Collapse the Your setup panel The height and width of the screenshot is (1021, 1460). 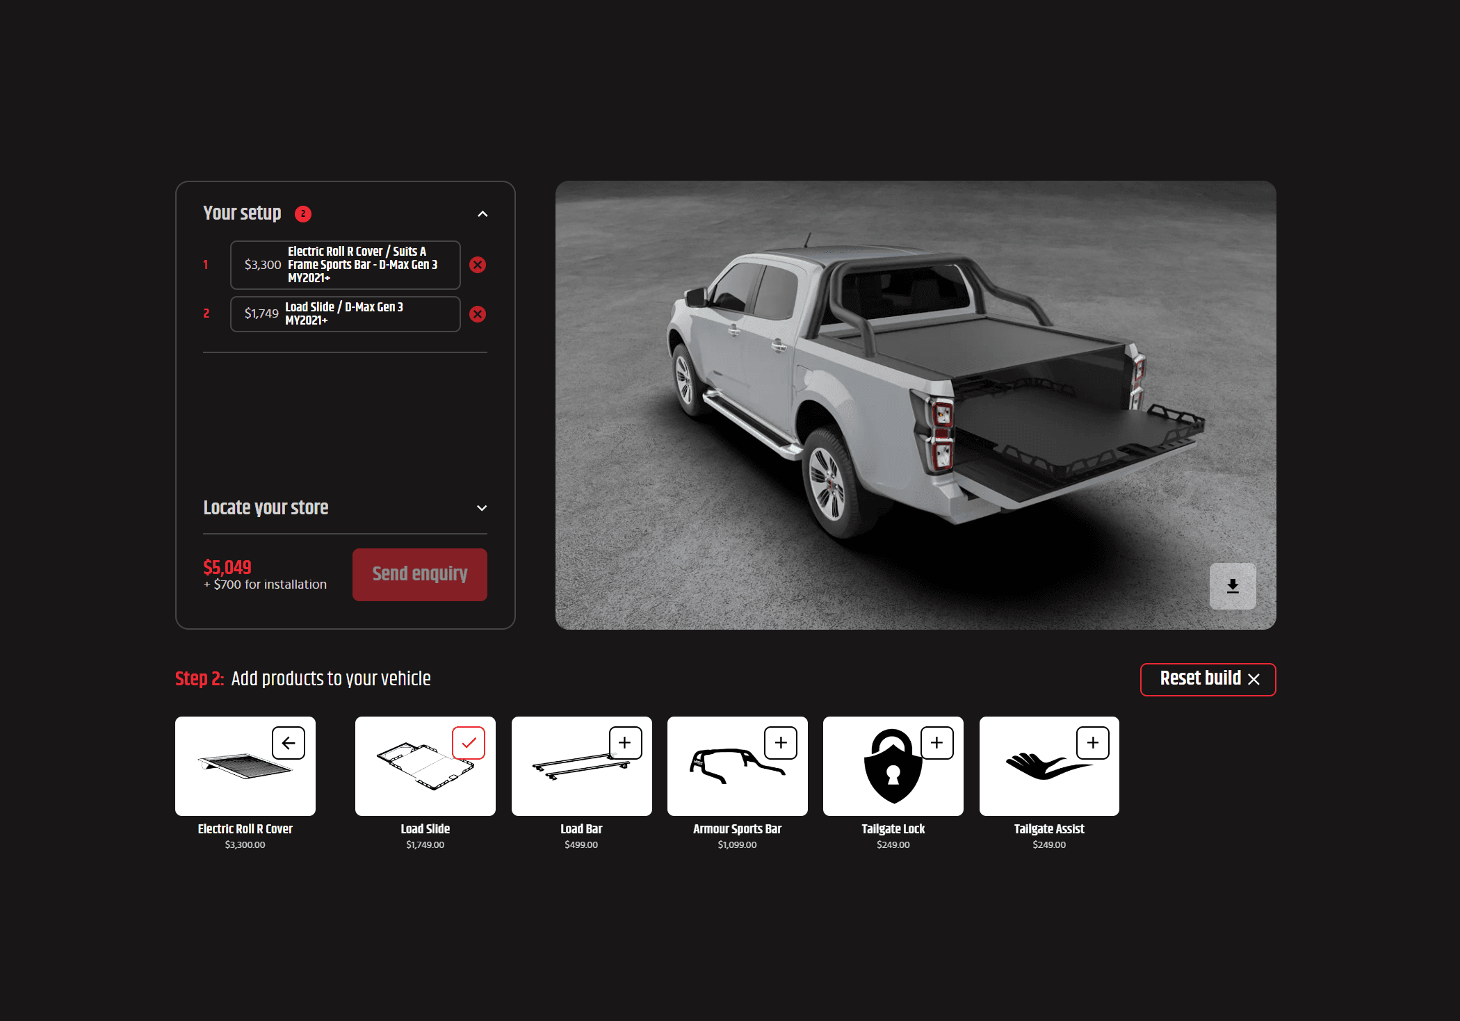click(x=482, y=214)
